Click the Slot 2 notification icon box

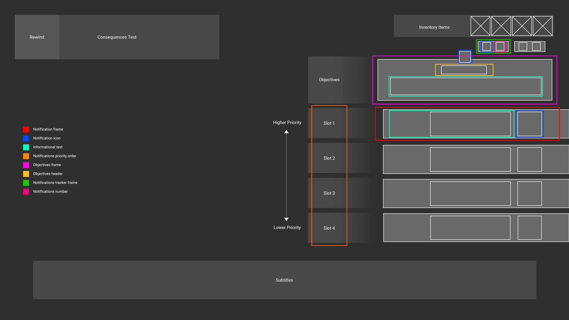tap(530, 159)
